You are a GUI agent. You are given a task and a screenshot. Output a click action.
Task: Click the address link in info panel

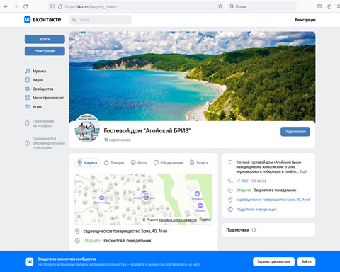273,200
